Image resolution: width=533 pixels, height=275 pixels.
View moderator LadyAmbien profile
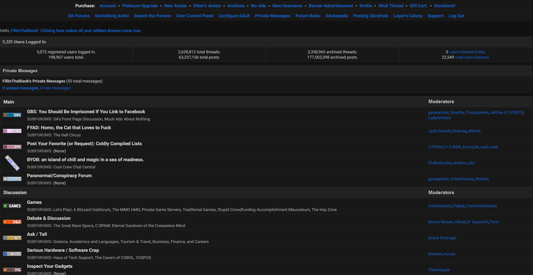click(x=439, y=118)
